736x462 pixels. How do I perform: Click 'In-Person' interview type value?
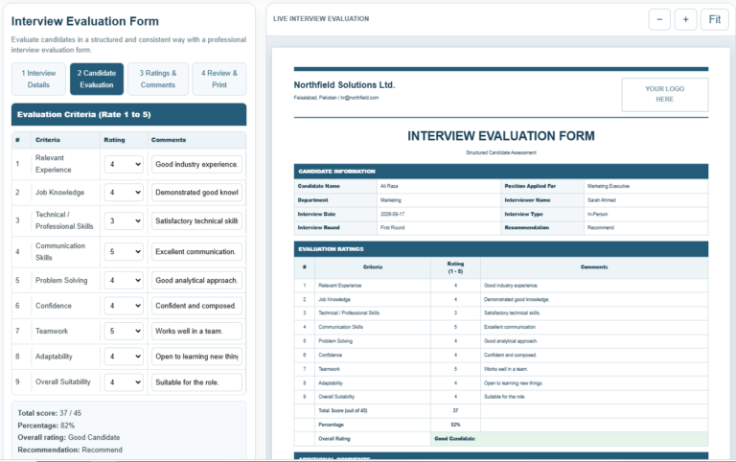click(597, 214)
